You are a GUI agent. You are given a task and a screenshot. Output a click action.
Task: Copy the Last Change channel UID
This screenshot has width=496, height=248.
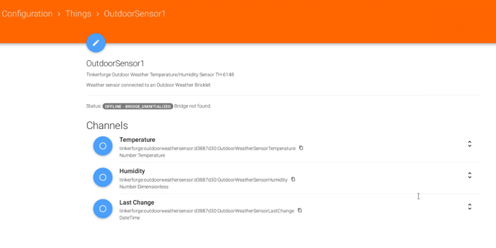(x=300, y=210)
